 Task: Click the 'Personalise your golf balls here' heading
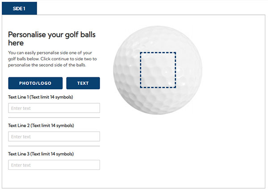(51, 38)
